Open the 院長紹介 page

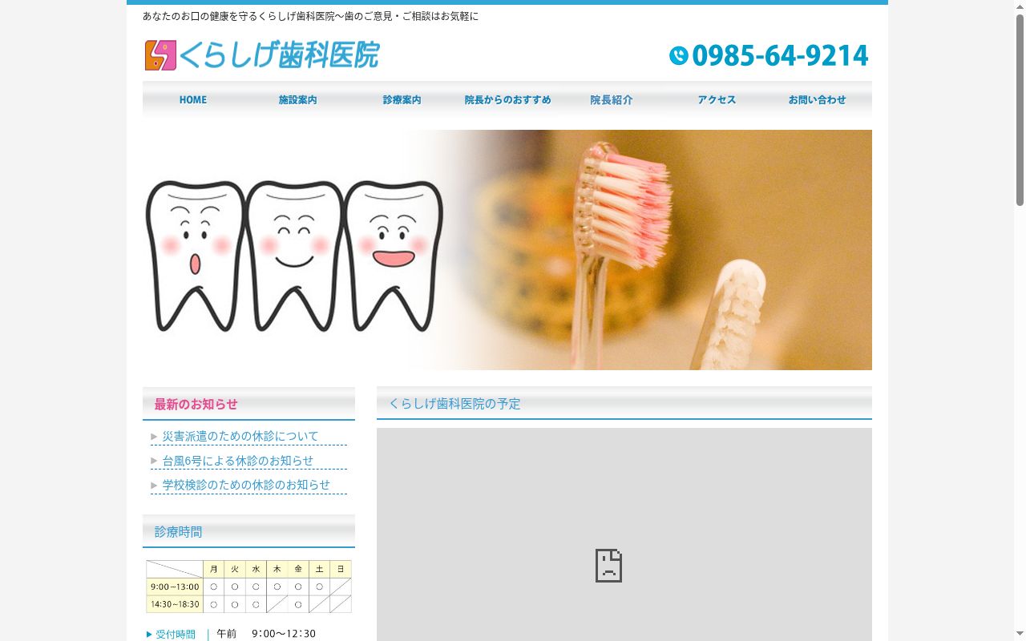[612, 100]
